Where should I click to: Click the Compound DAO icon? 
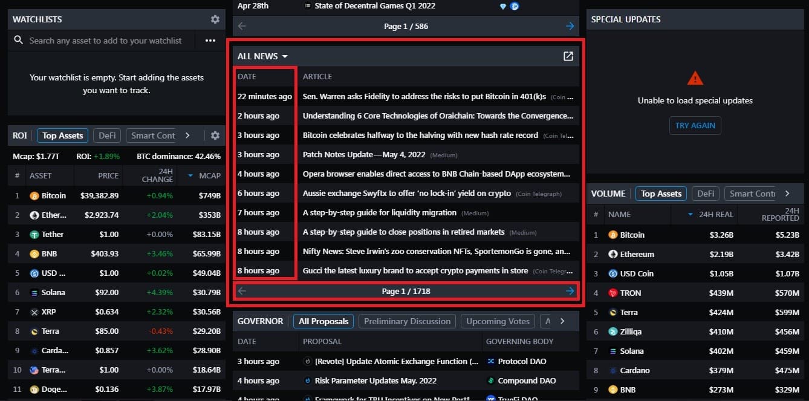(x=491, y=380)
